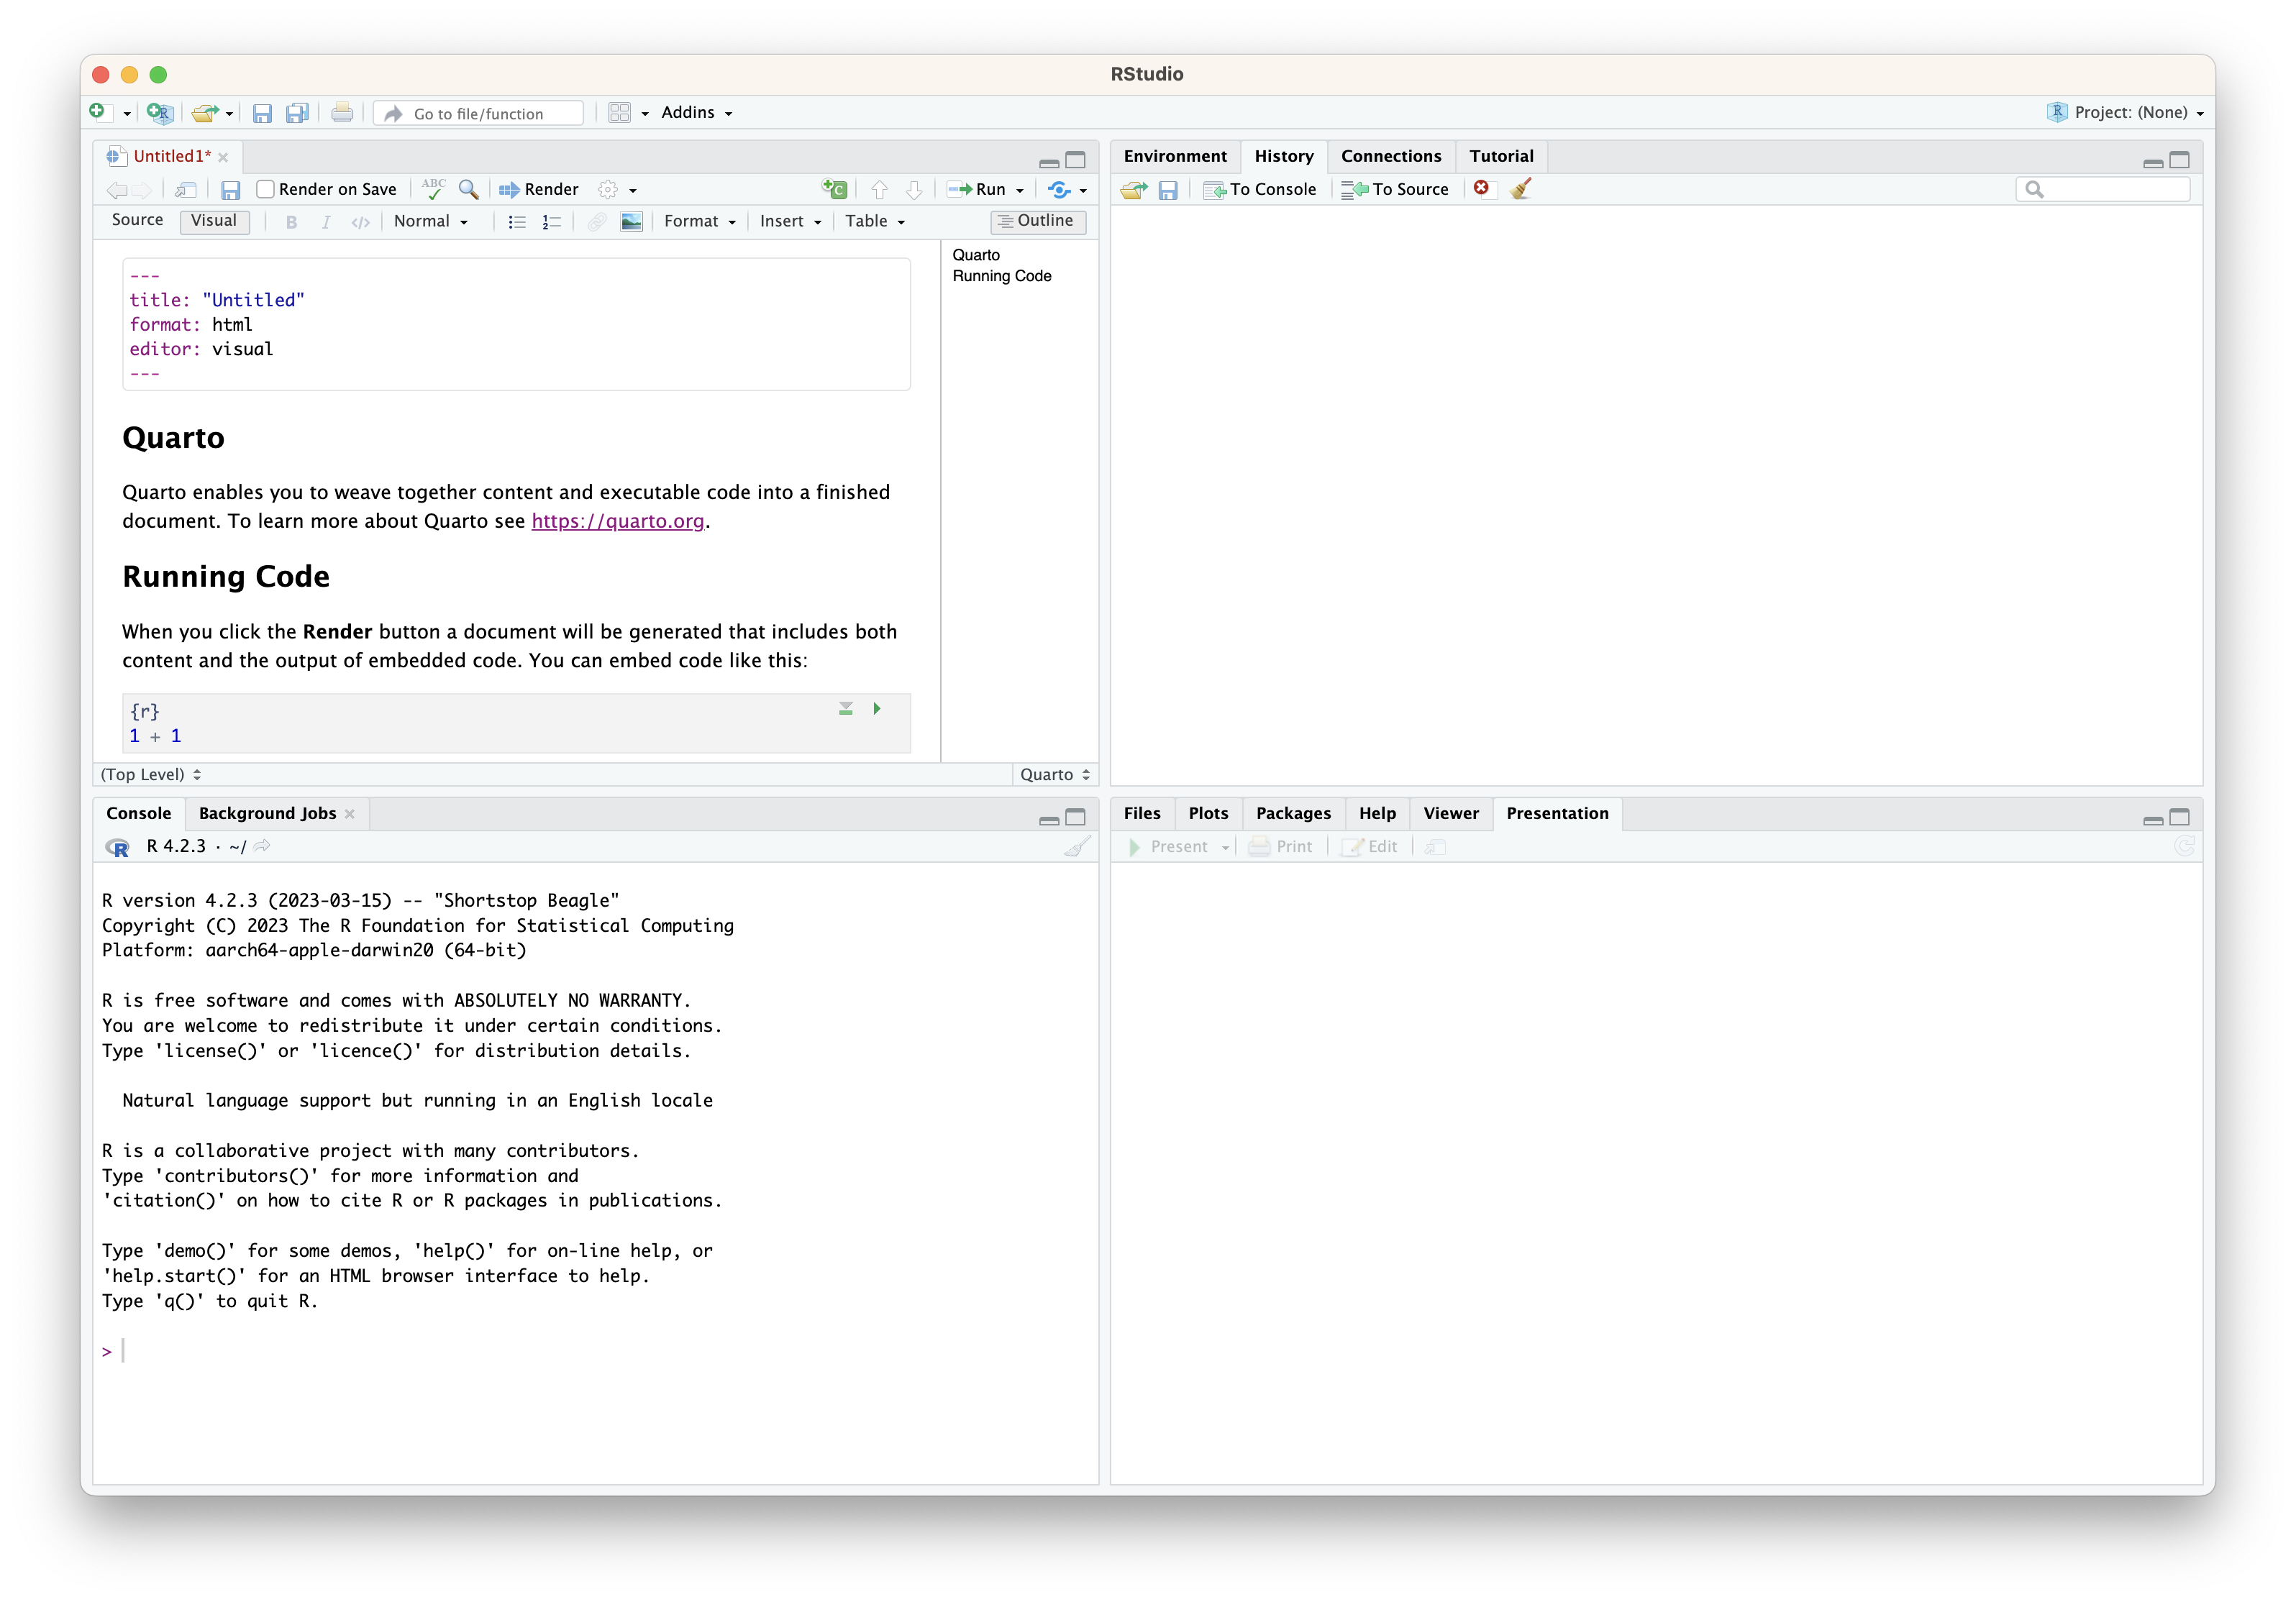
Task: Open the https://quarto.org link
Action: [x=617, y=521]
